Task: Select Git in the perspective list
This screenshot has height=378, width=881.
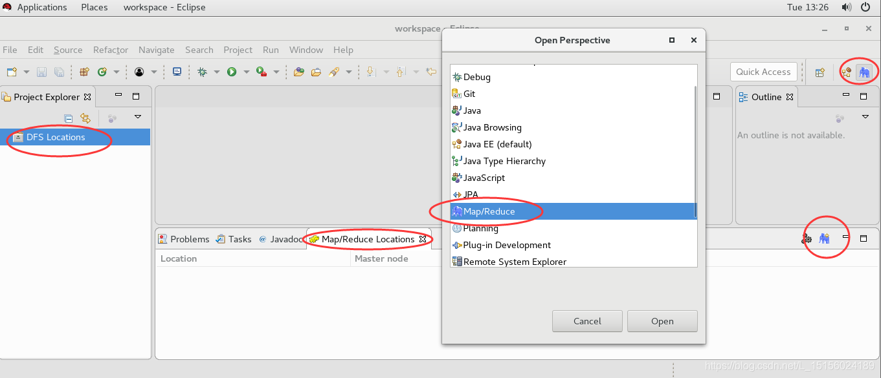Action: click(x=572, y=94)
